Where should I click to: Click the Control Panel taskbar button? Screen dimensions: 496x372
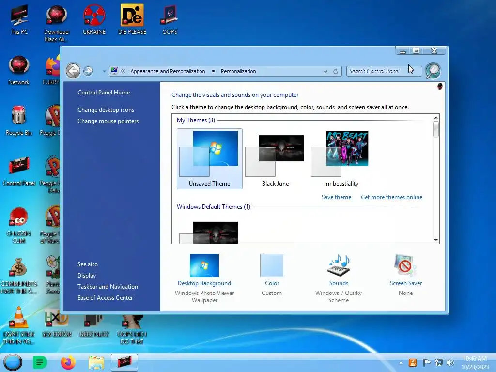pos(124,362)
